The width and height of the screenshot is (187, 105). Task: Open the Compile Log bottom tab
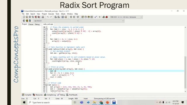(50, 95)
